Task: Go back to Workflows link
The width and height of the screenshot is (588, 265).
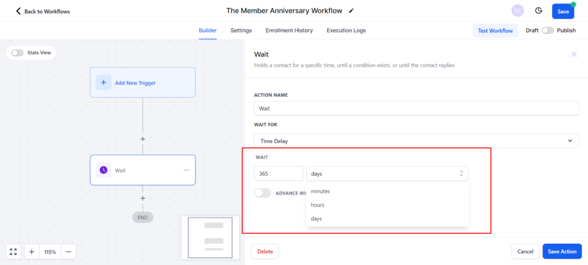Action: (43, 11)
